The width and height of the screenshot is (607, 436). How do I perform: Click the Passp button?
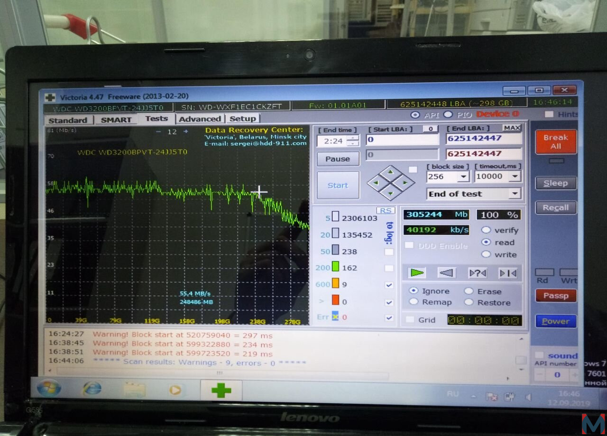click(x=556, y=296)
